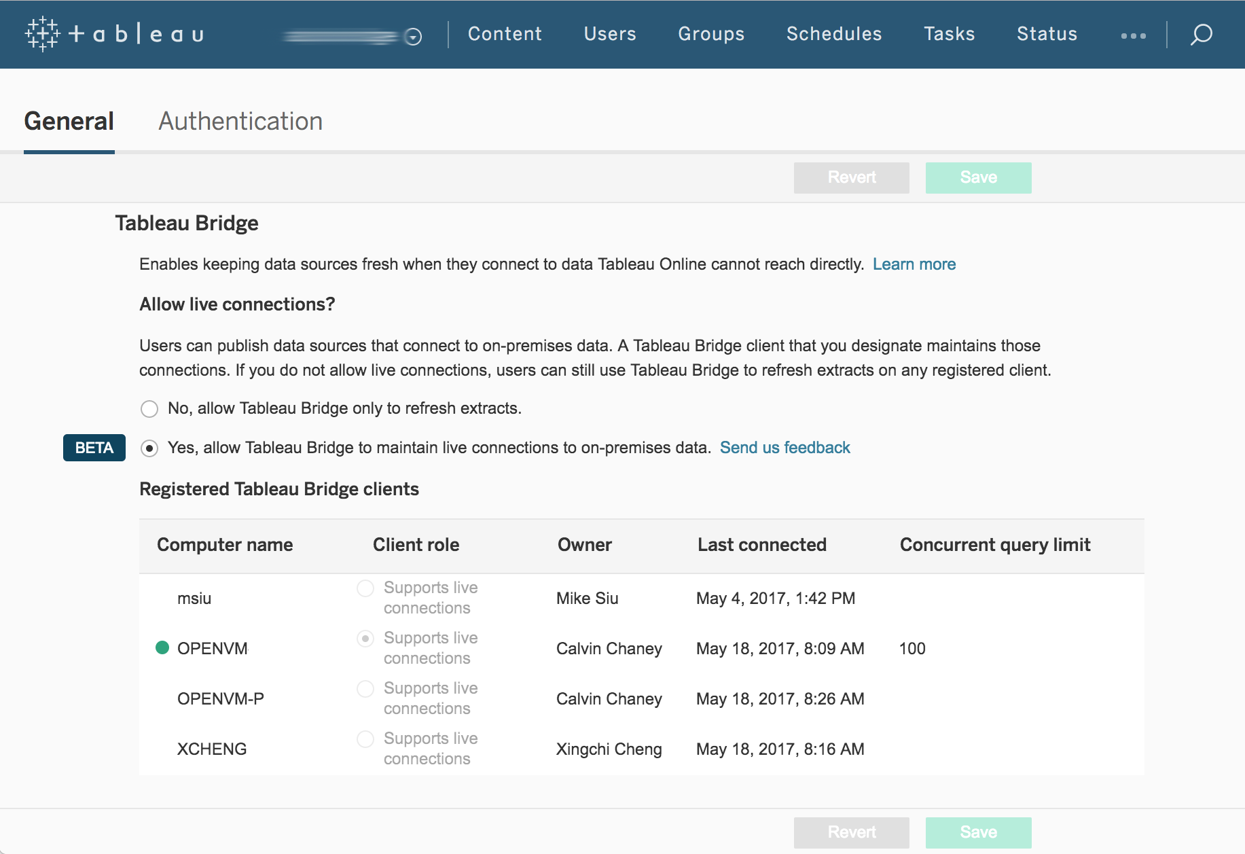
Task: Navigate to Schedules
Action: tap(834, 34)
